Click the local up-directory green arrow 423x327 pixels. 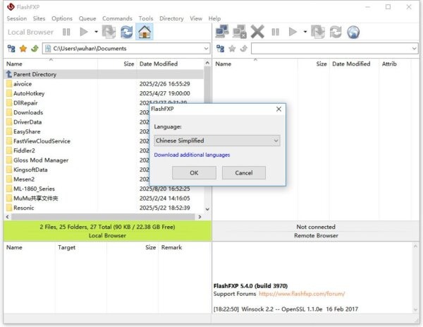(35, 49)
